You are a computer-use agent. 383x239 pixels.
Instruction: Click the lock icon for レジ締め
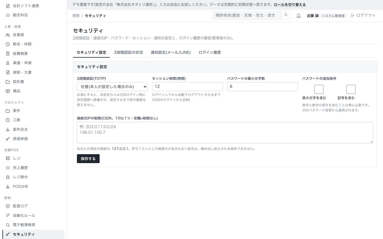tap(8, 177)
